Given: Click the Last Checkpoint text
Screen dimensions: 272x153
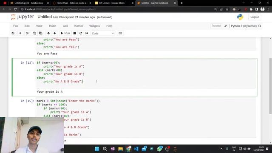Looking at the screenshot, I should coord(74,17).
